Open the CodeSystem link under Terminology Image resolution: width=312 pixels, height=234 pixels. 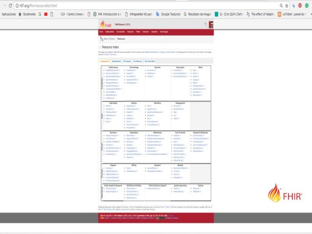point(131,70)
